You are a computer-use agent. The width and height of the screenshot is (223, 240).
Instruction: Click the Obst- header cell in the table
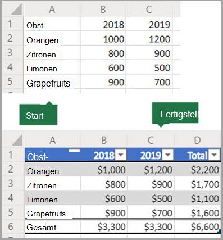[x=53, y=155]
